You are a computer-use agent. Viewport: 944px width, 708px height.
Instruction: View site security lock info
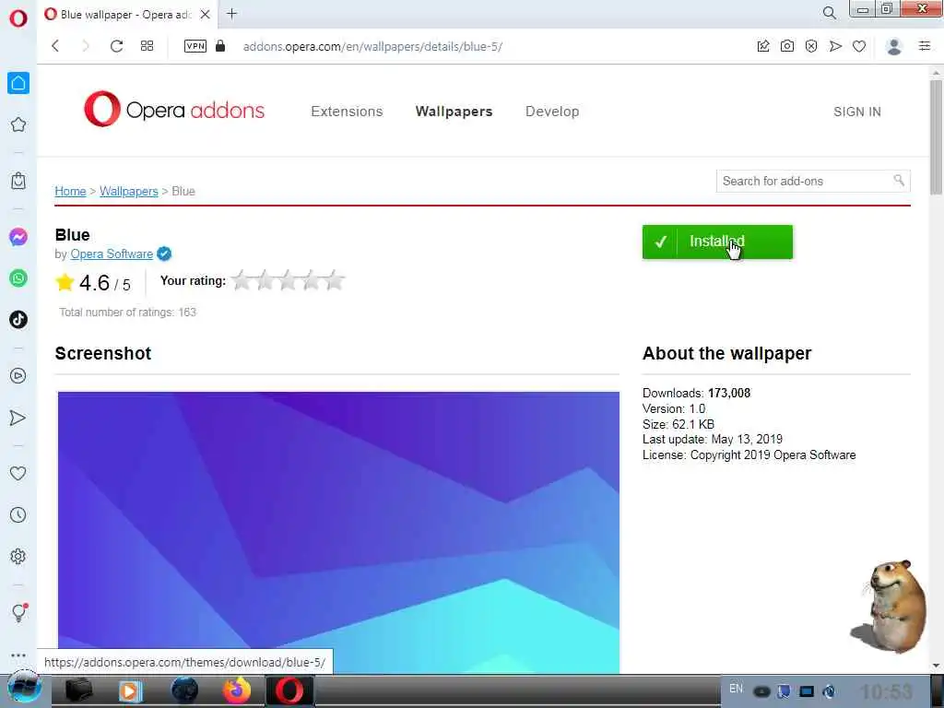click(220, 46)
